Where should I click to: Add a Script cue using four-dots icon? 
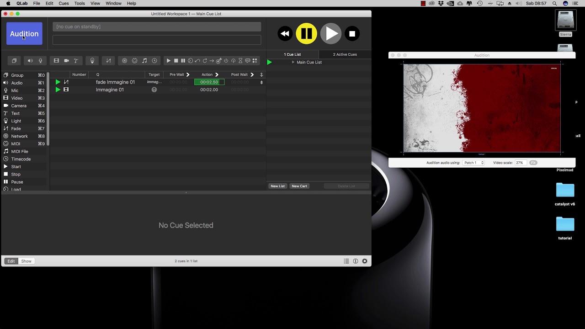click(255, 61)
